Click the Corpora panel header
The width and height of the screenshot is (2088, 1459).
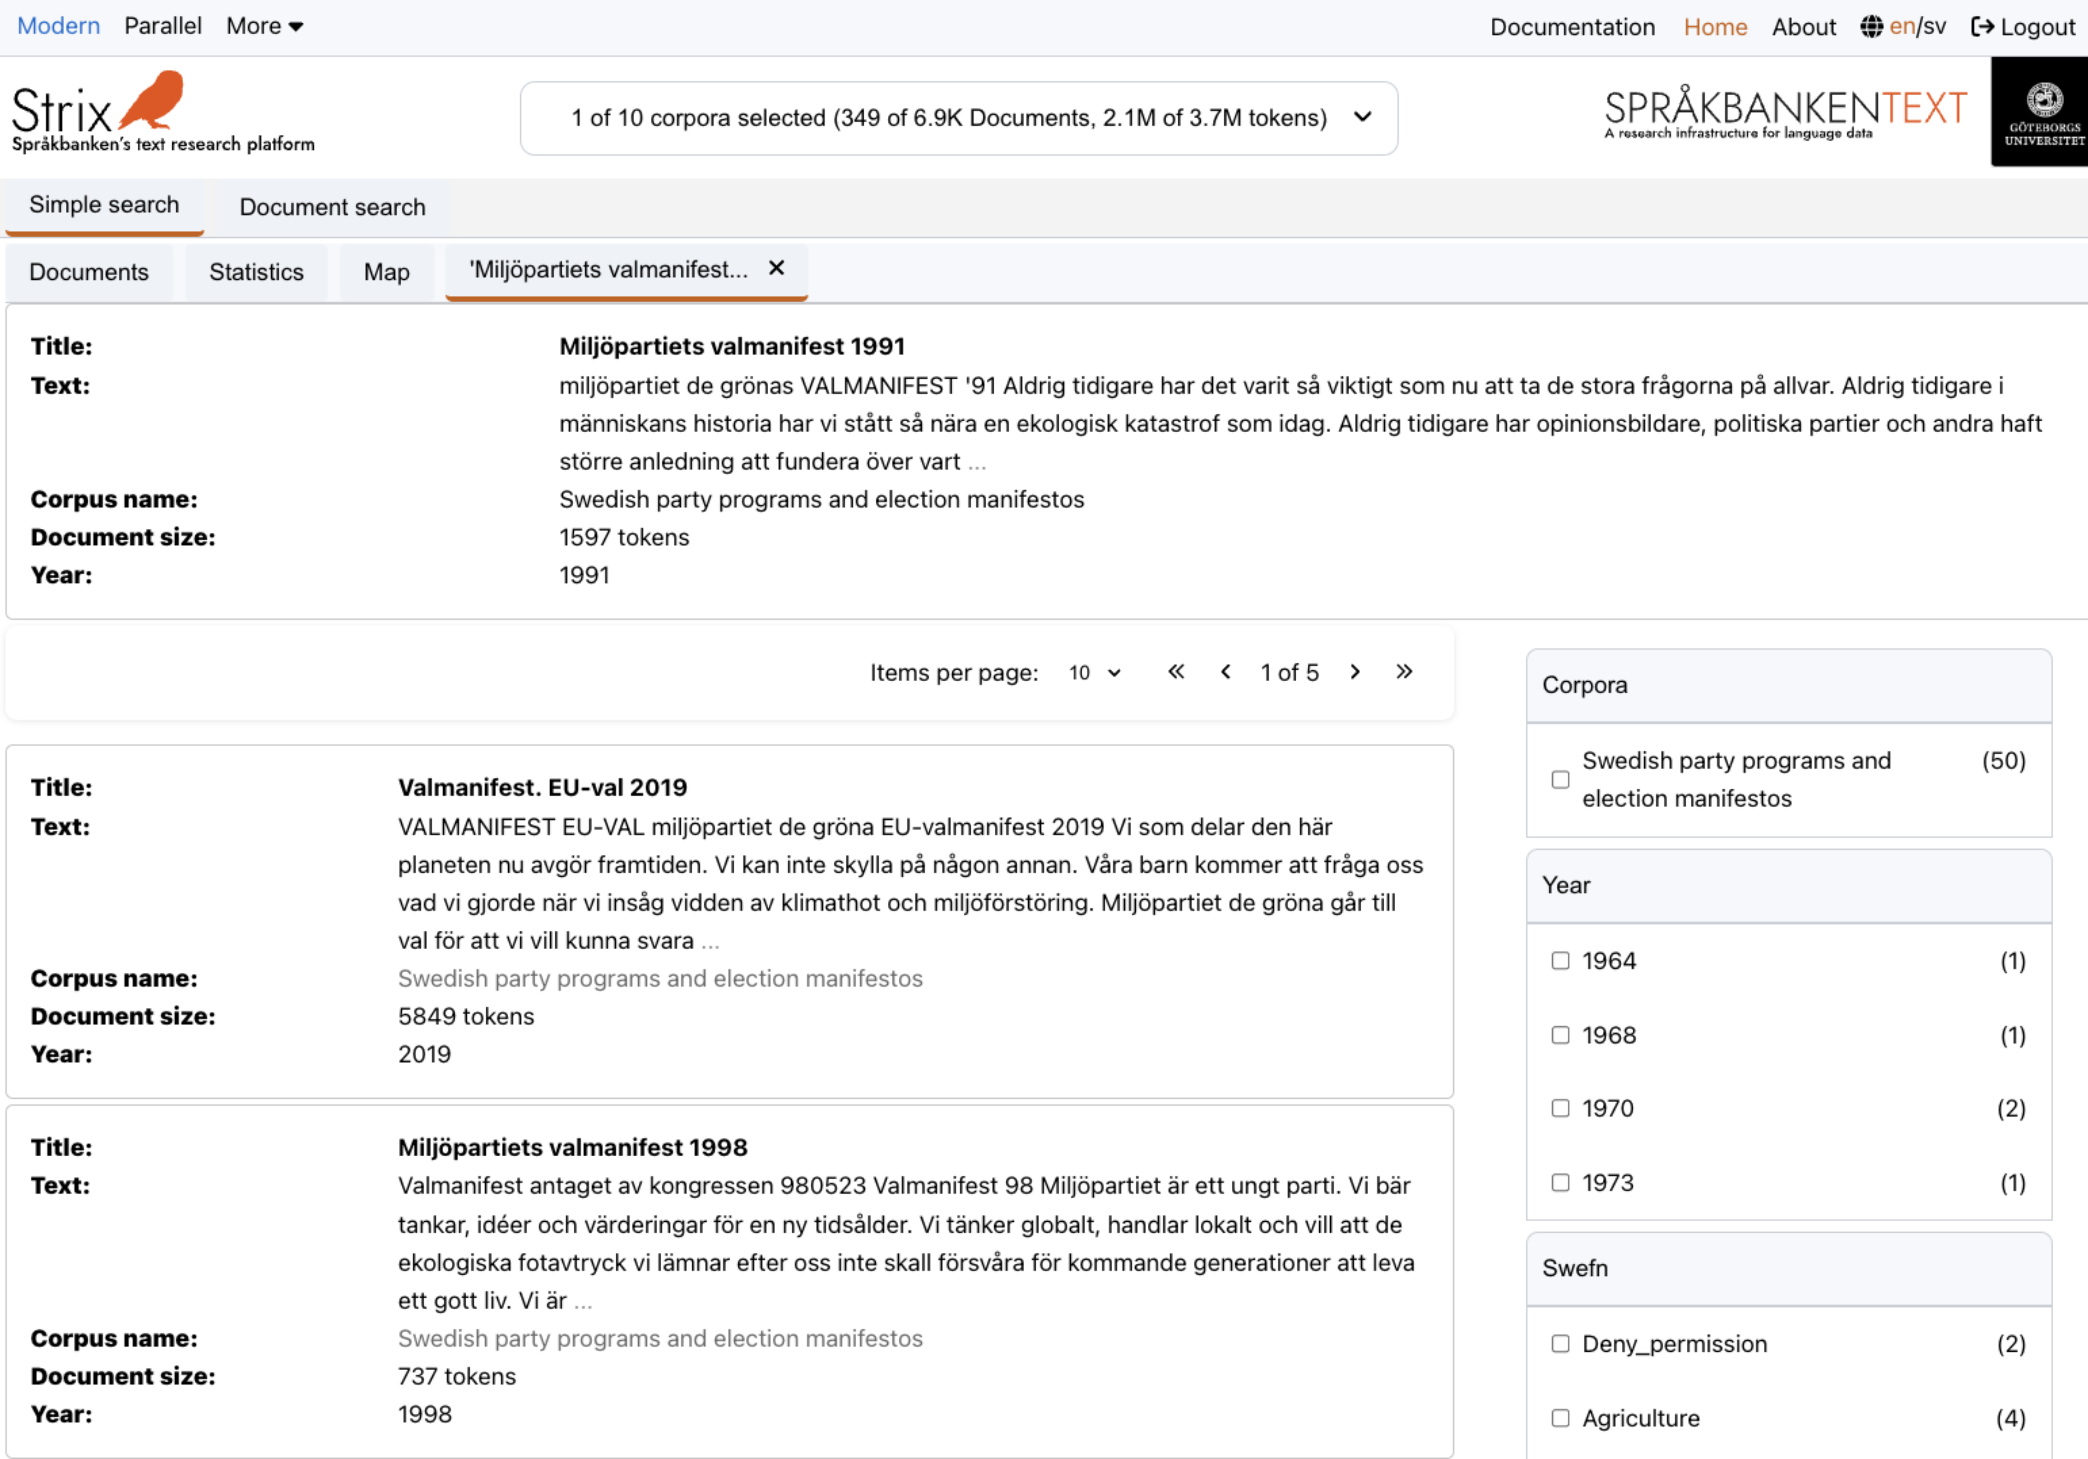pyautogui.click(x=1789, y=686)
